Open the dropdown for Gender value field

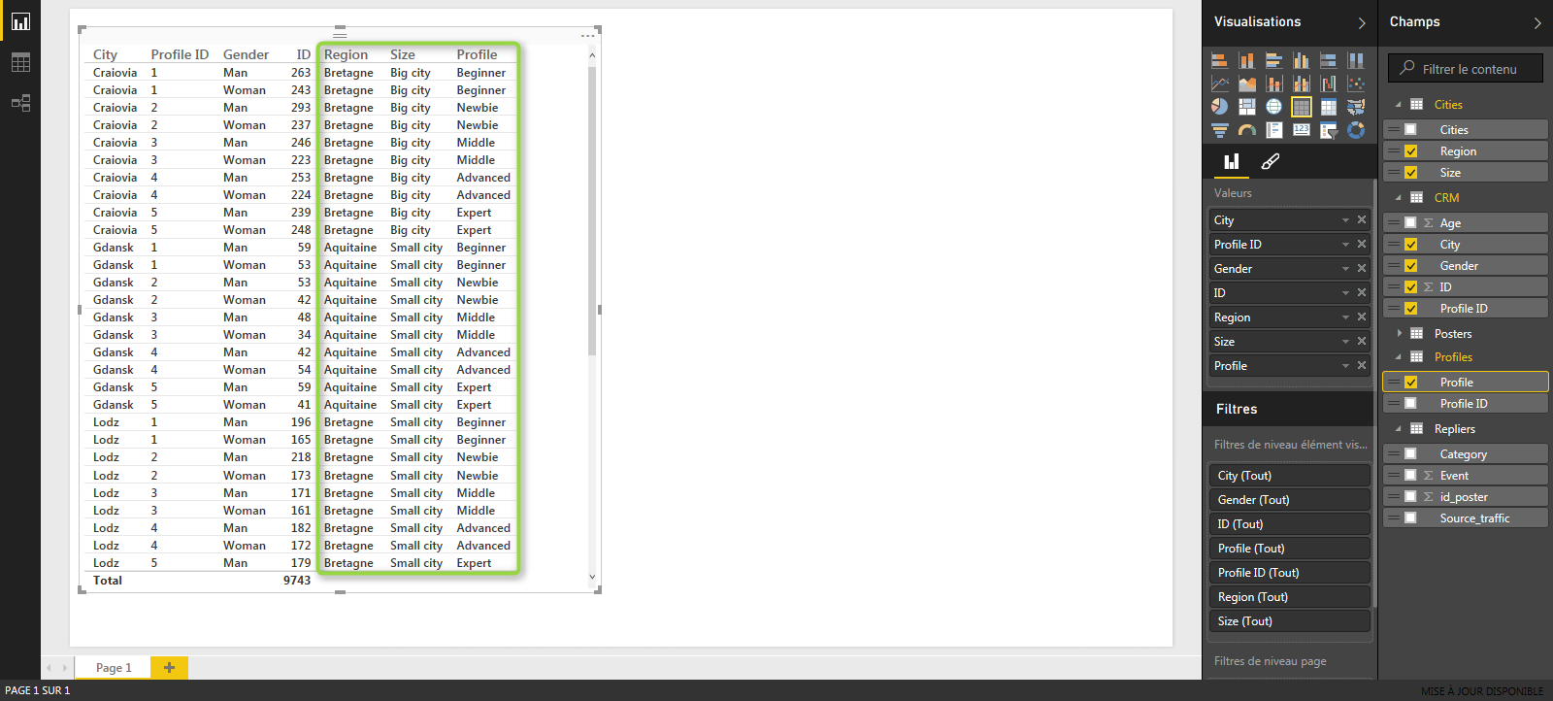pos(1345,269)
